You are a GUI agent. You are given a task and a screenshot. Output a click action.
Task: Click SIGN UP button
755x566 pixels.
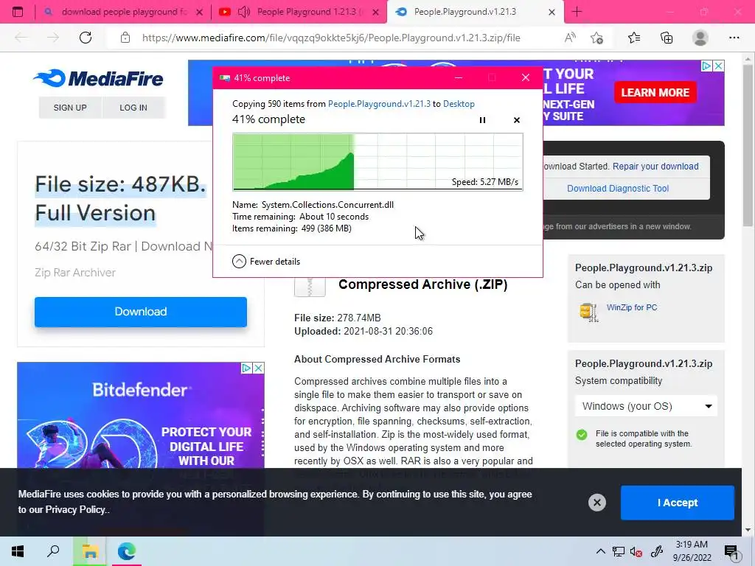click(70, 108)
